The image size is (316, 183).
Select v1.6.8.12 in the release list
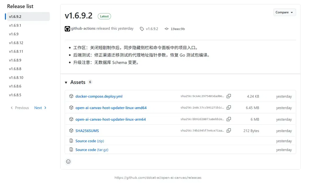click(16, 43)
